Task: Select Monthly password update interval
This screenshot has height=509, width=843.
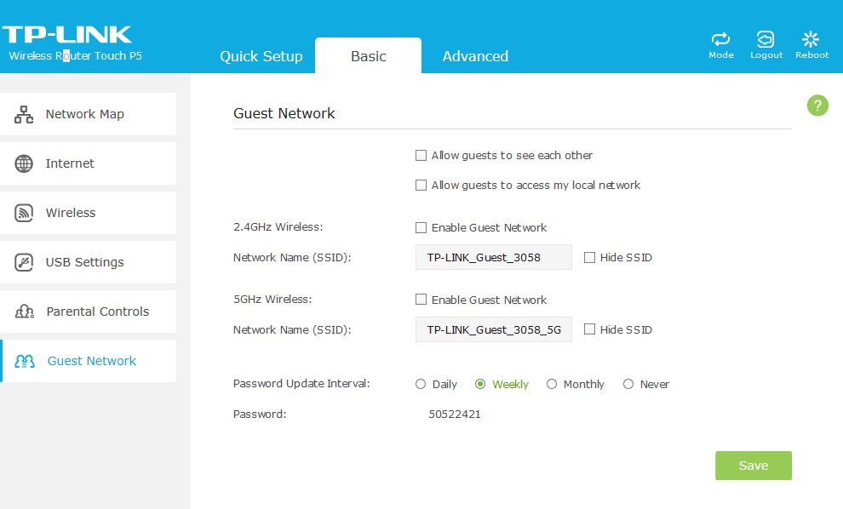Action: tap(552, 384)
